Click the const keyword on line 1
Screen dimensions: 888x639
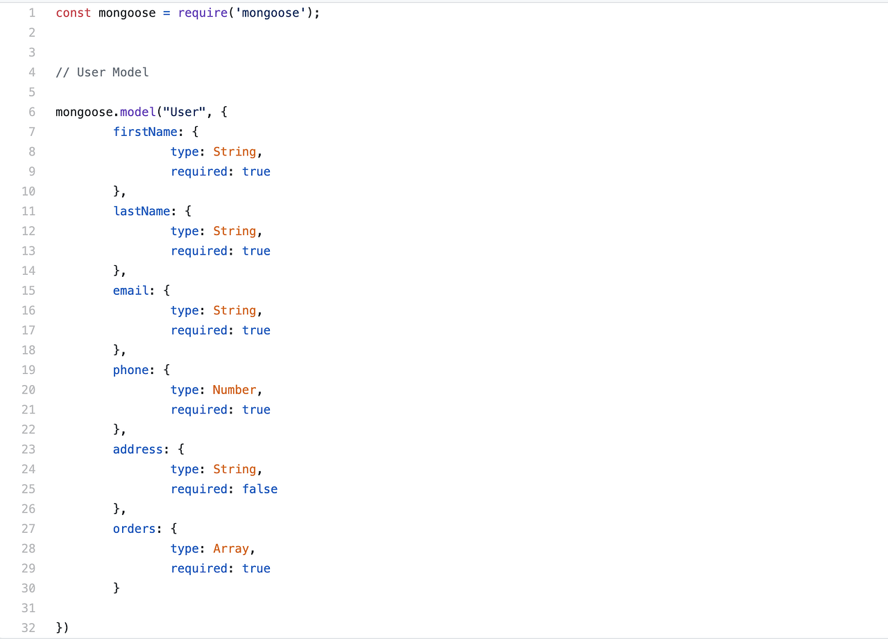pyautogui.click(x=73, y=12)
